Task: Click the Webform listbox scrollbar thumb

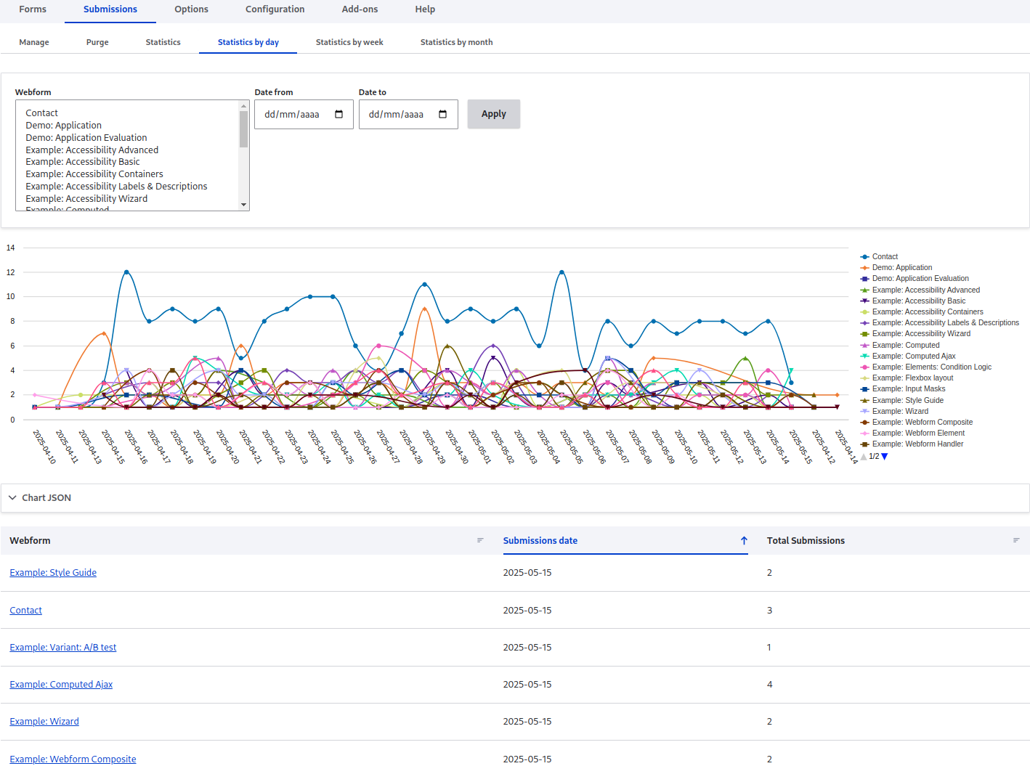Action: tap(244, 129)
